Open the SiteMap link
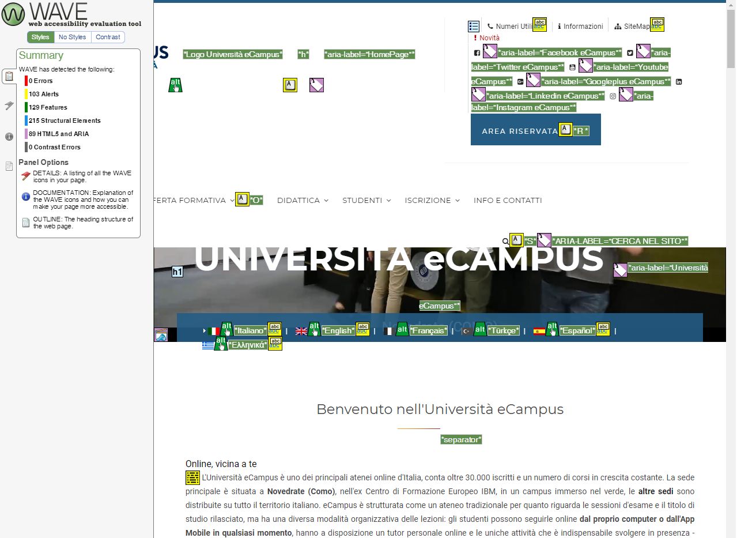The width and height of the screenshot is (737, 538). (632, 27)
